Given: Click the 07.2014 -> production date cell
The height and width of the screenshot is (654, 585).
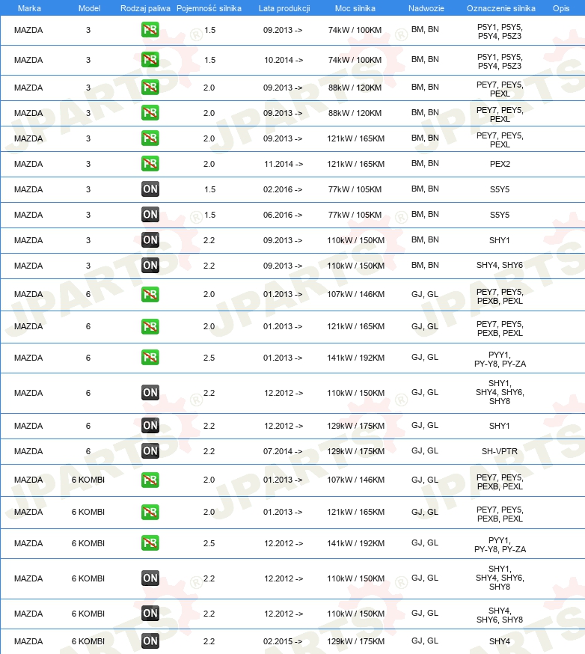Looking at the screenshot, I should (283, 451).
